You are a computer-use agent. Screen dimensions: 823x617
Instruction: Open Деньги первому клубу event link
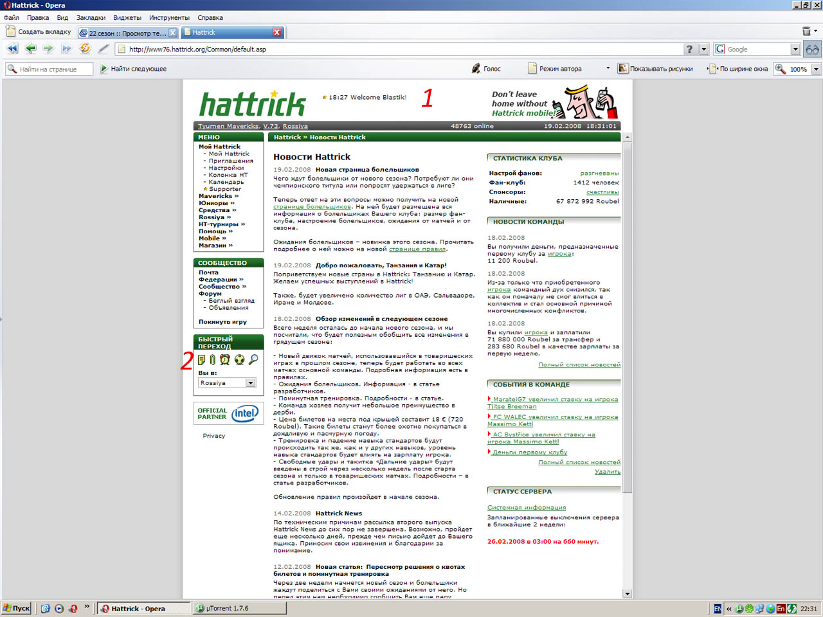(530, 452)
